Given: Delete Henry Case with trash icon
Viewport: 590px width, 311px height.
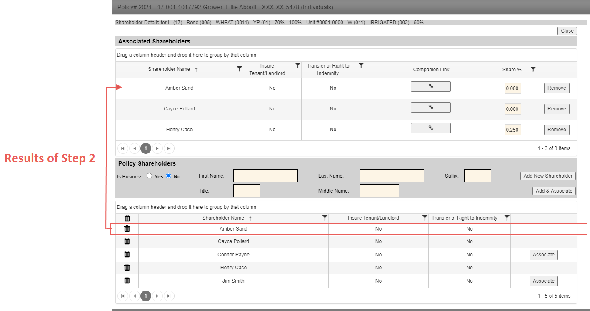Looking at the screenshot, I should click(127, 267).
